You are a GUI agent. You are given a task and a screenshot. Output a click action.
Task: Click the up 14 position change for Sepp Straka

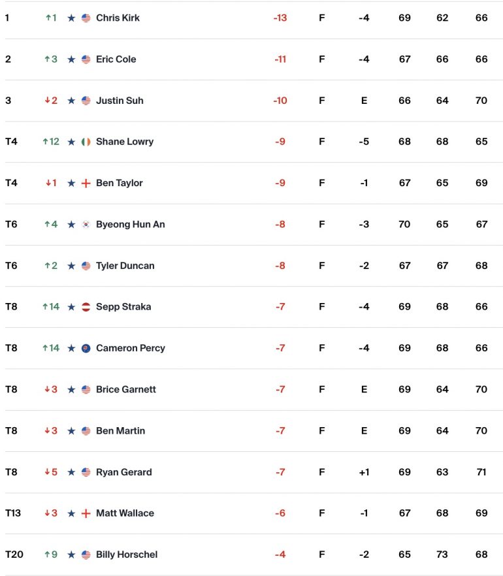coord(51,307)
